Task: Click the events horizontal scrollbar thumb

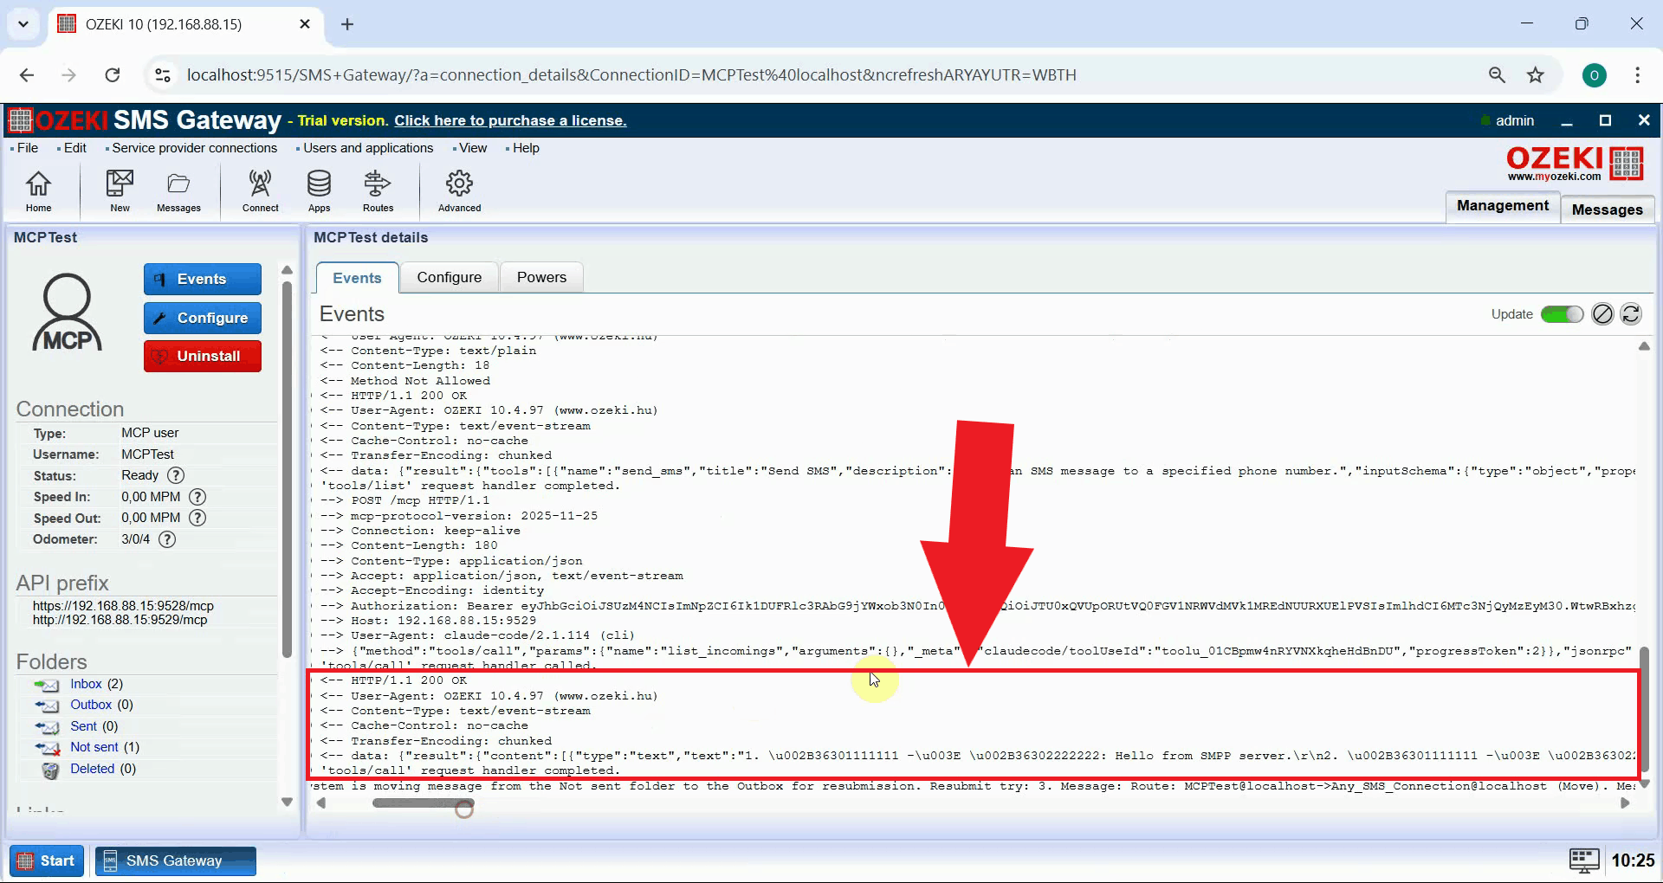Action: coord(423,803)
